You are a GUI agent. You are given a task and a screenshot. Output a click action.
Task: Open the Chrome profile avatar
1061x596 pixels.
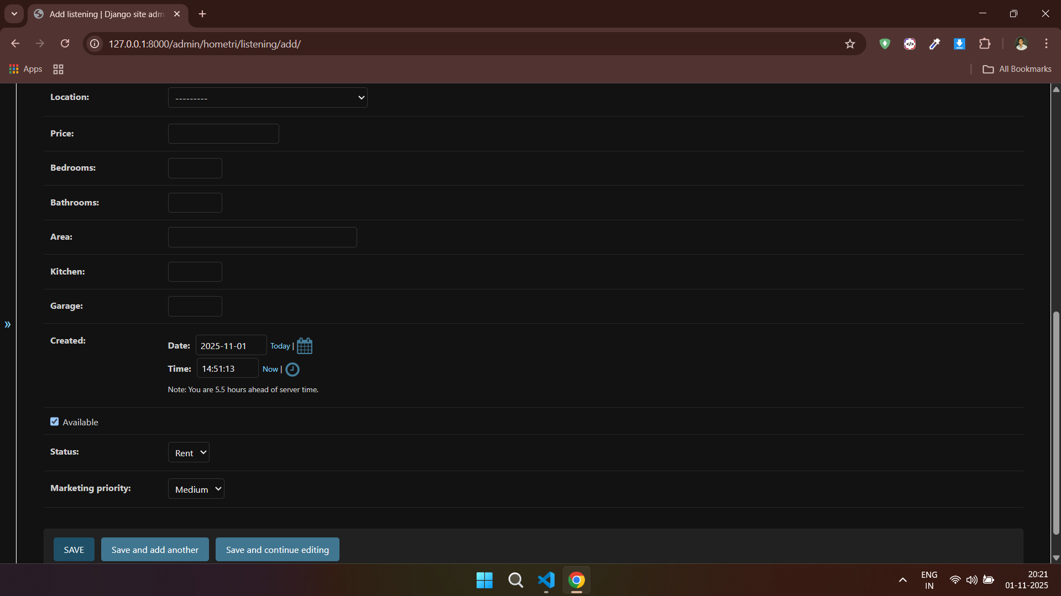point(1021,44)
